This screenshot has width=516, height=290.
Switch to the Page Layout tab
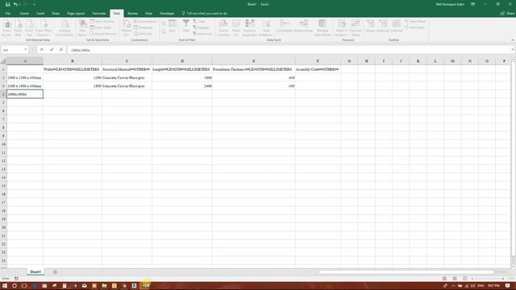76,14
